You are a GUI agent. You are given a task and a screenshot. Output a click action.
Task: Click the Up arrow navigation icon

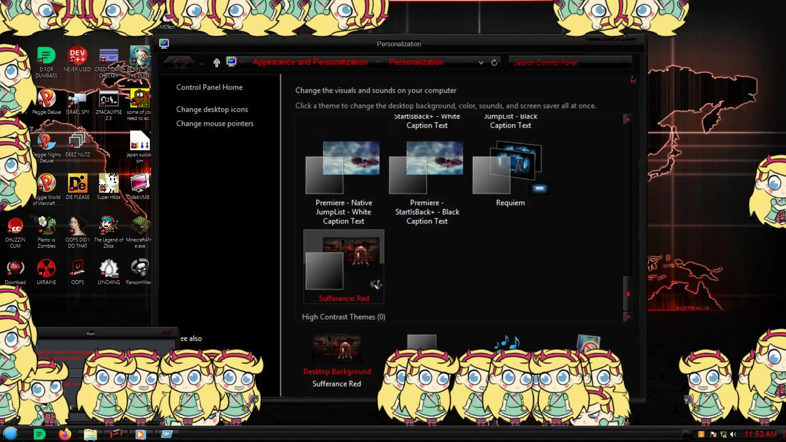[x=217, y=62]
